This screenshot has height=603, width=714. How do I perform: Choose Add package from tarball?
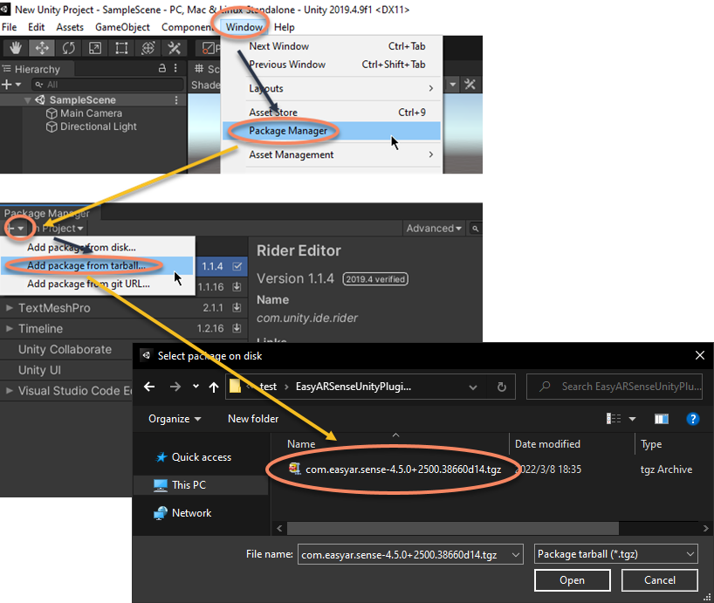pos(98,265)
